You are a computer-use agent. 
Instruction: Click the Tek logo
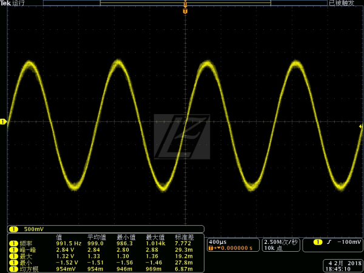5,3
